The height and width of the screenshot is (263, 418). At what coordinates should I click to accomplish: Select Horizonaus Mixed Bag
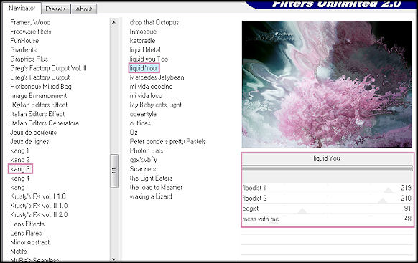(41, 87)
